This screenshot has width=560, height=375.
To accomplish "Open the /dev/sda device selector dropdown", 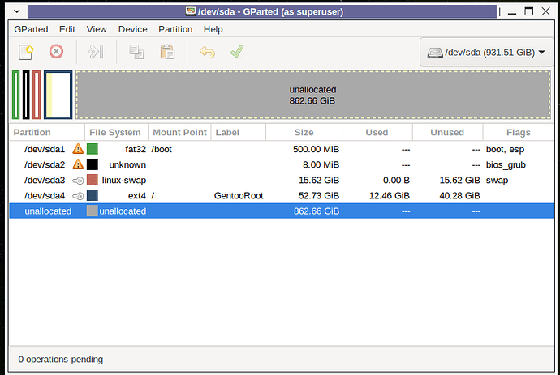I will (x=486, y=53).
